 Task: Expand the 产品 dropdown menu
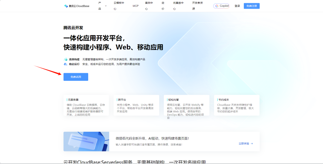(102, 6)
